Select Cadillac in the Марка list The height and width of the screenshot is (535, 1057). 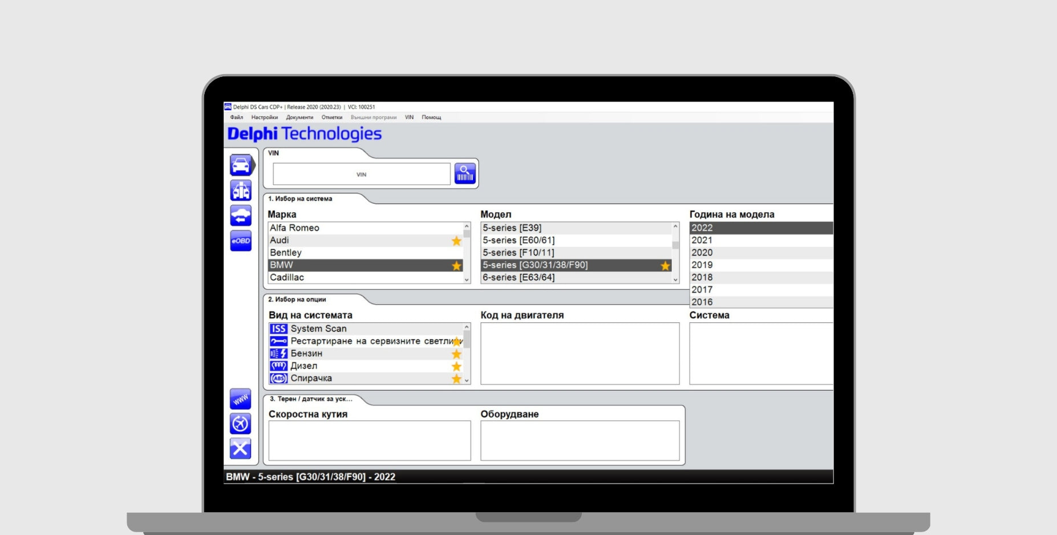coord(287,278)
